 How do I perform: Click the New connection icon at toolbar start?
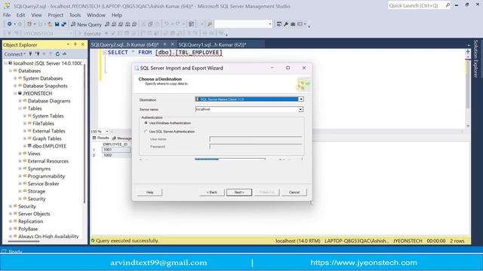coord(10,24)
